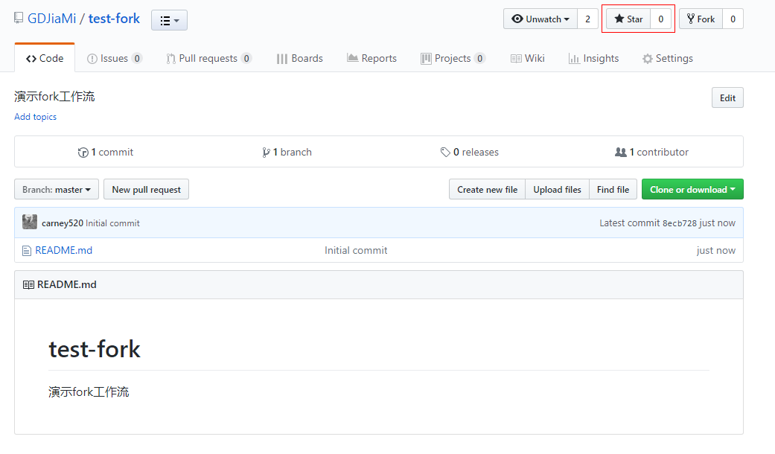This screenshot has height=454, width=775.
Task: Show the 1 contributor list
Action: pyautogui.click(x=651, y=153)
